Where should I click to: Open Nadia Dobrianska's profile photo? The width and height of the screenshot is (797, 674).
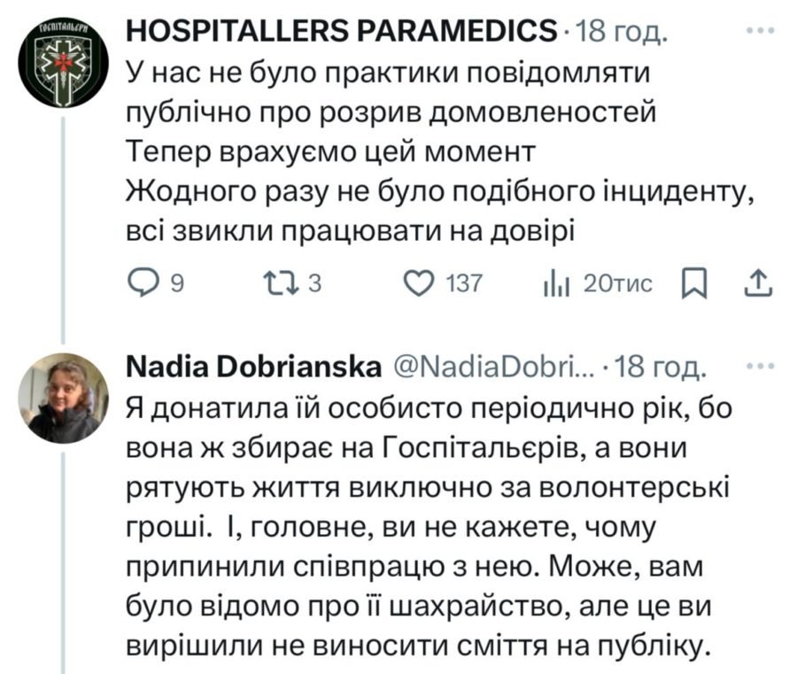coord(63,398)
